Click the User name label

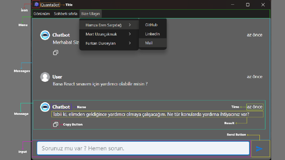[x=57, y=77]
